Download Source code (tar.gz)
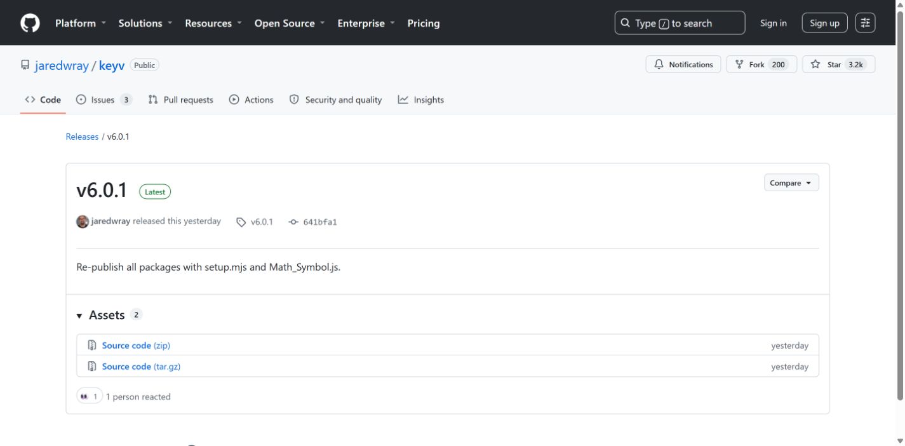Screen dimensions: 905x446 coord(141,367)
